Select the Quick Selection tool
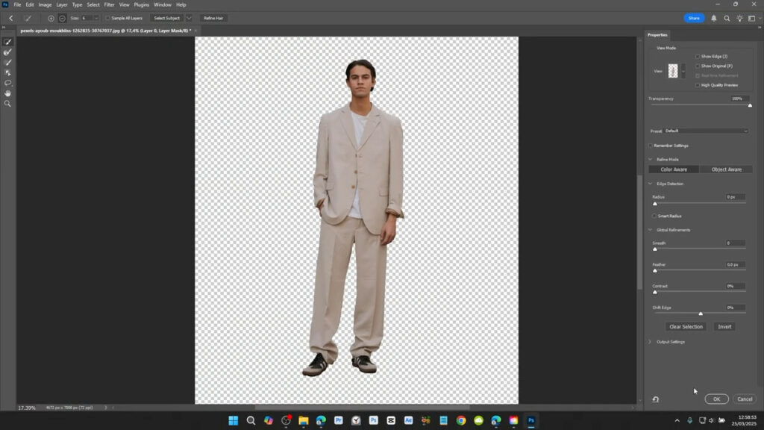Image resolution: width=764 pixels, height=430 pixels. tap(7, 41)
